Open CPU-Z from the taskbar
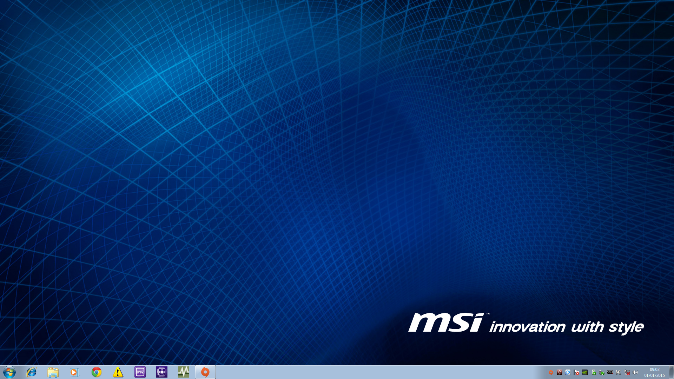 (x=140, y=372)
